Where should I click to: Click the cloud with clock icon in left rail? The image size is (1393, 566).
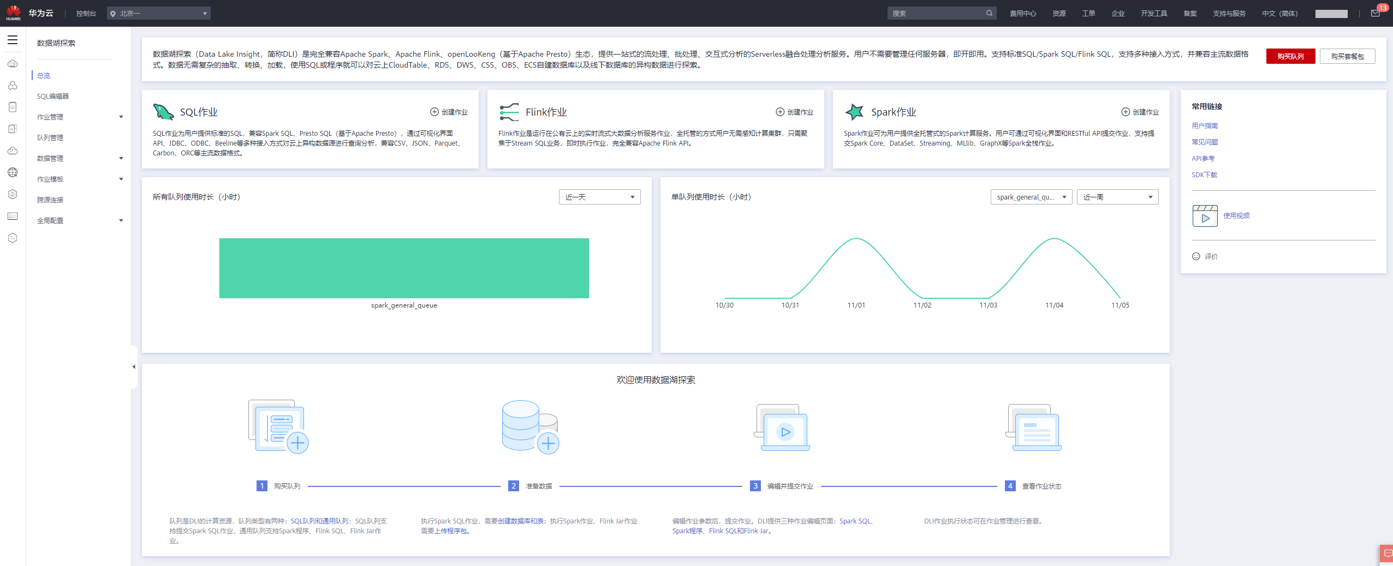point(13,150)
